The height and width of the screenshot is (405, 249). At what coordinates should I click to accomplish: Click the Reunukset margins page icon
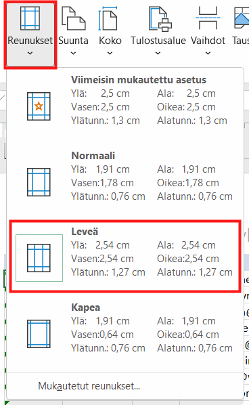click(30, 18)
